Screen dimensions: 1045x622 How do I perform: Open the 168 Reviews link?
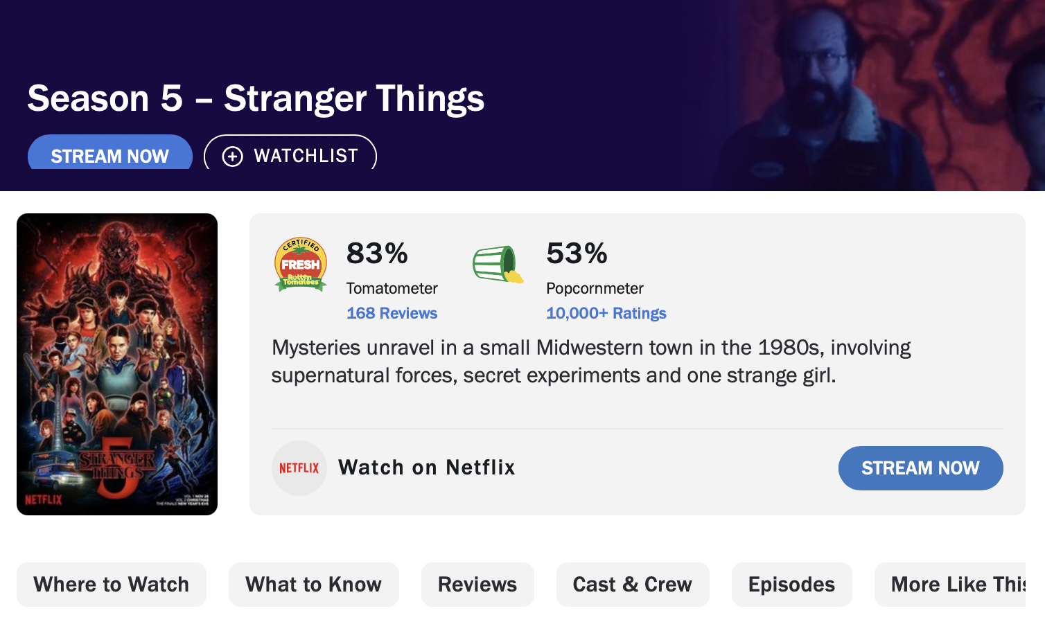[x=392, y=313]
